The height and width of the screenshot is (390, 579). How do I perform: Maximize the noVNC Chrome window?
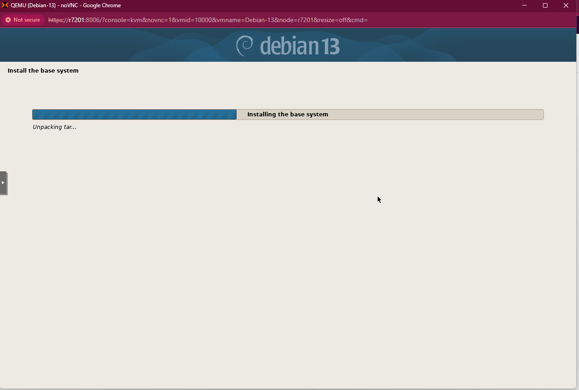point(545,5)
